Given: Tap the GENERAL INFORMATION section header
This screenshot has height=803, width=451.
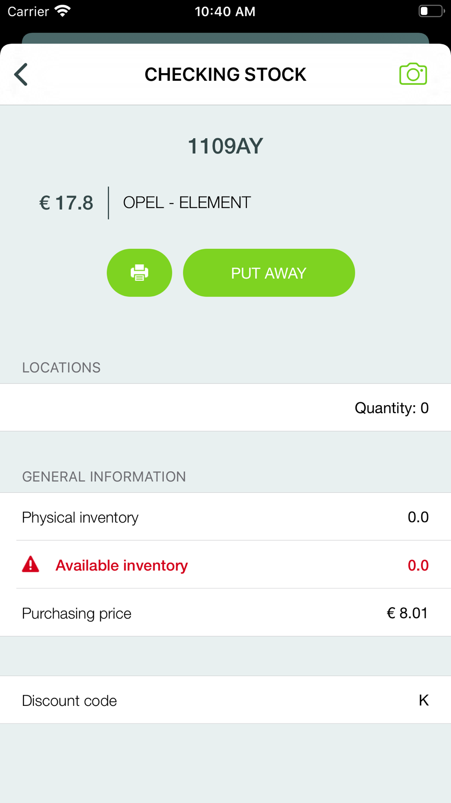Looking at the screenshot, I should [104, 476].
